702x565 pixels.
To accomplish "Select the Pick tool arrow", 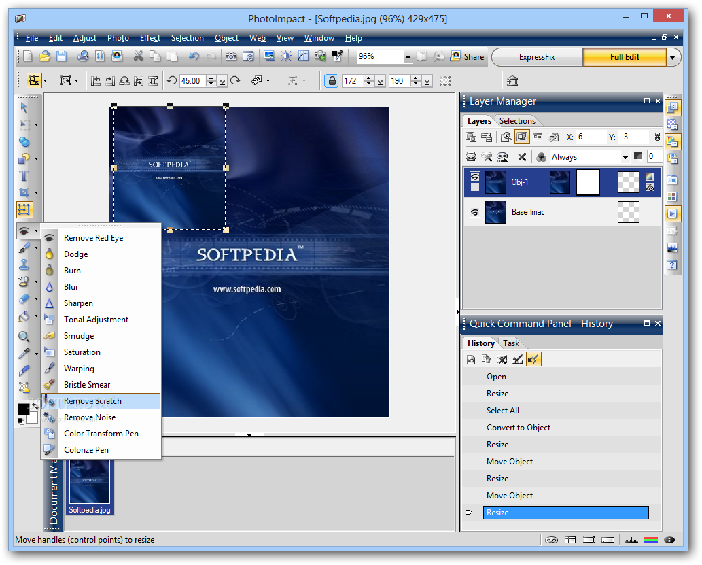I will [x=24, y=107].
